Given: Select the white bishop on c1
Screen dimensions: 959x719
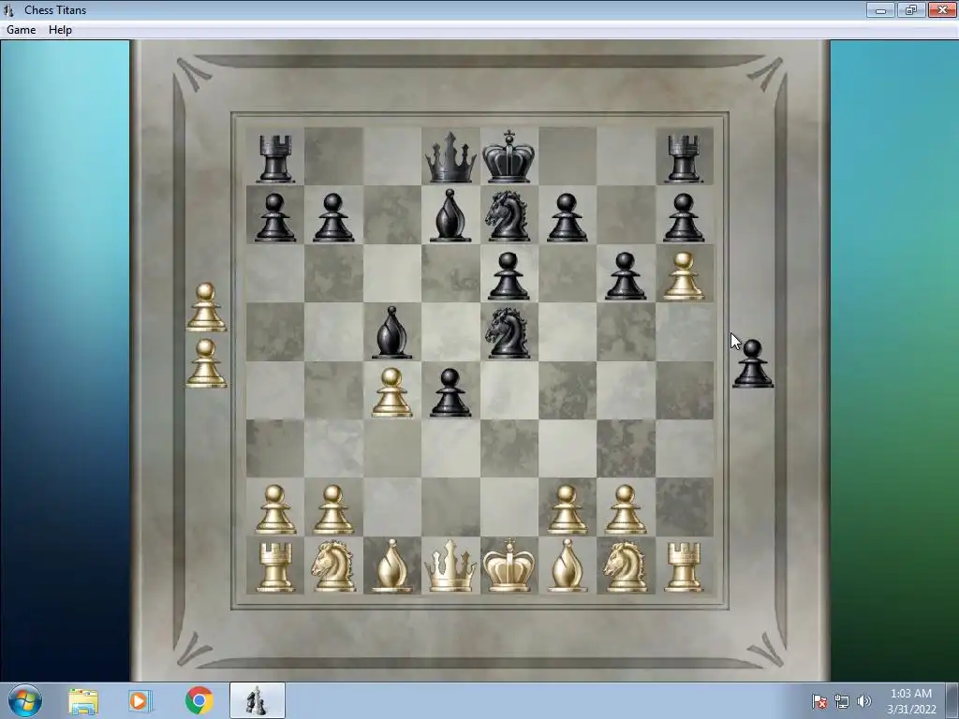Looking at the screenshot, I should click(392, 565).
